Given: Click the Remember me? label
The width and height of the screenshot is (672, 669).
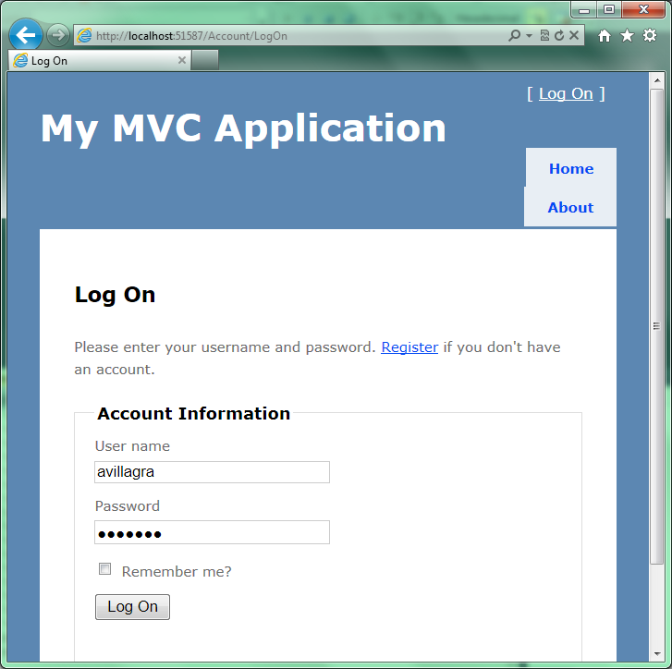Looking at the screenshot, I should click(177, 571).
